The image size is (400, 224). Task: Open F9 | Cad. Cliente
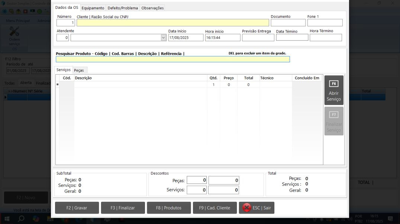215,208
